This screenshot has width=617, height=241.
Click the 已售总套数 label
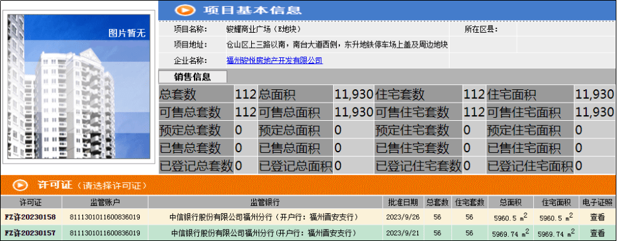click(x=190, y=149)
